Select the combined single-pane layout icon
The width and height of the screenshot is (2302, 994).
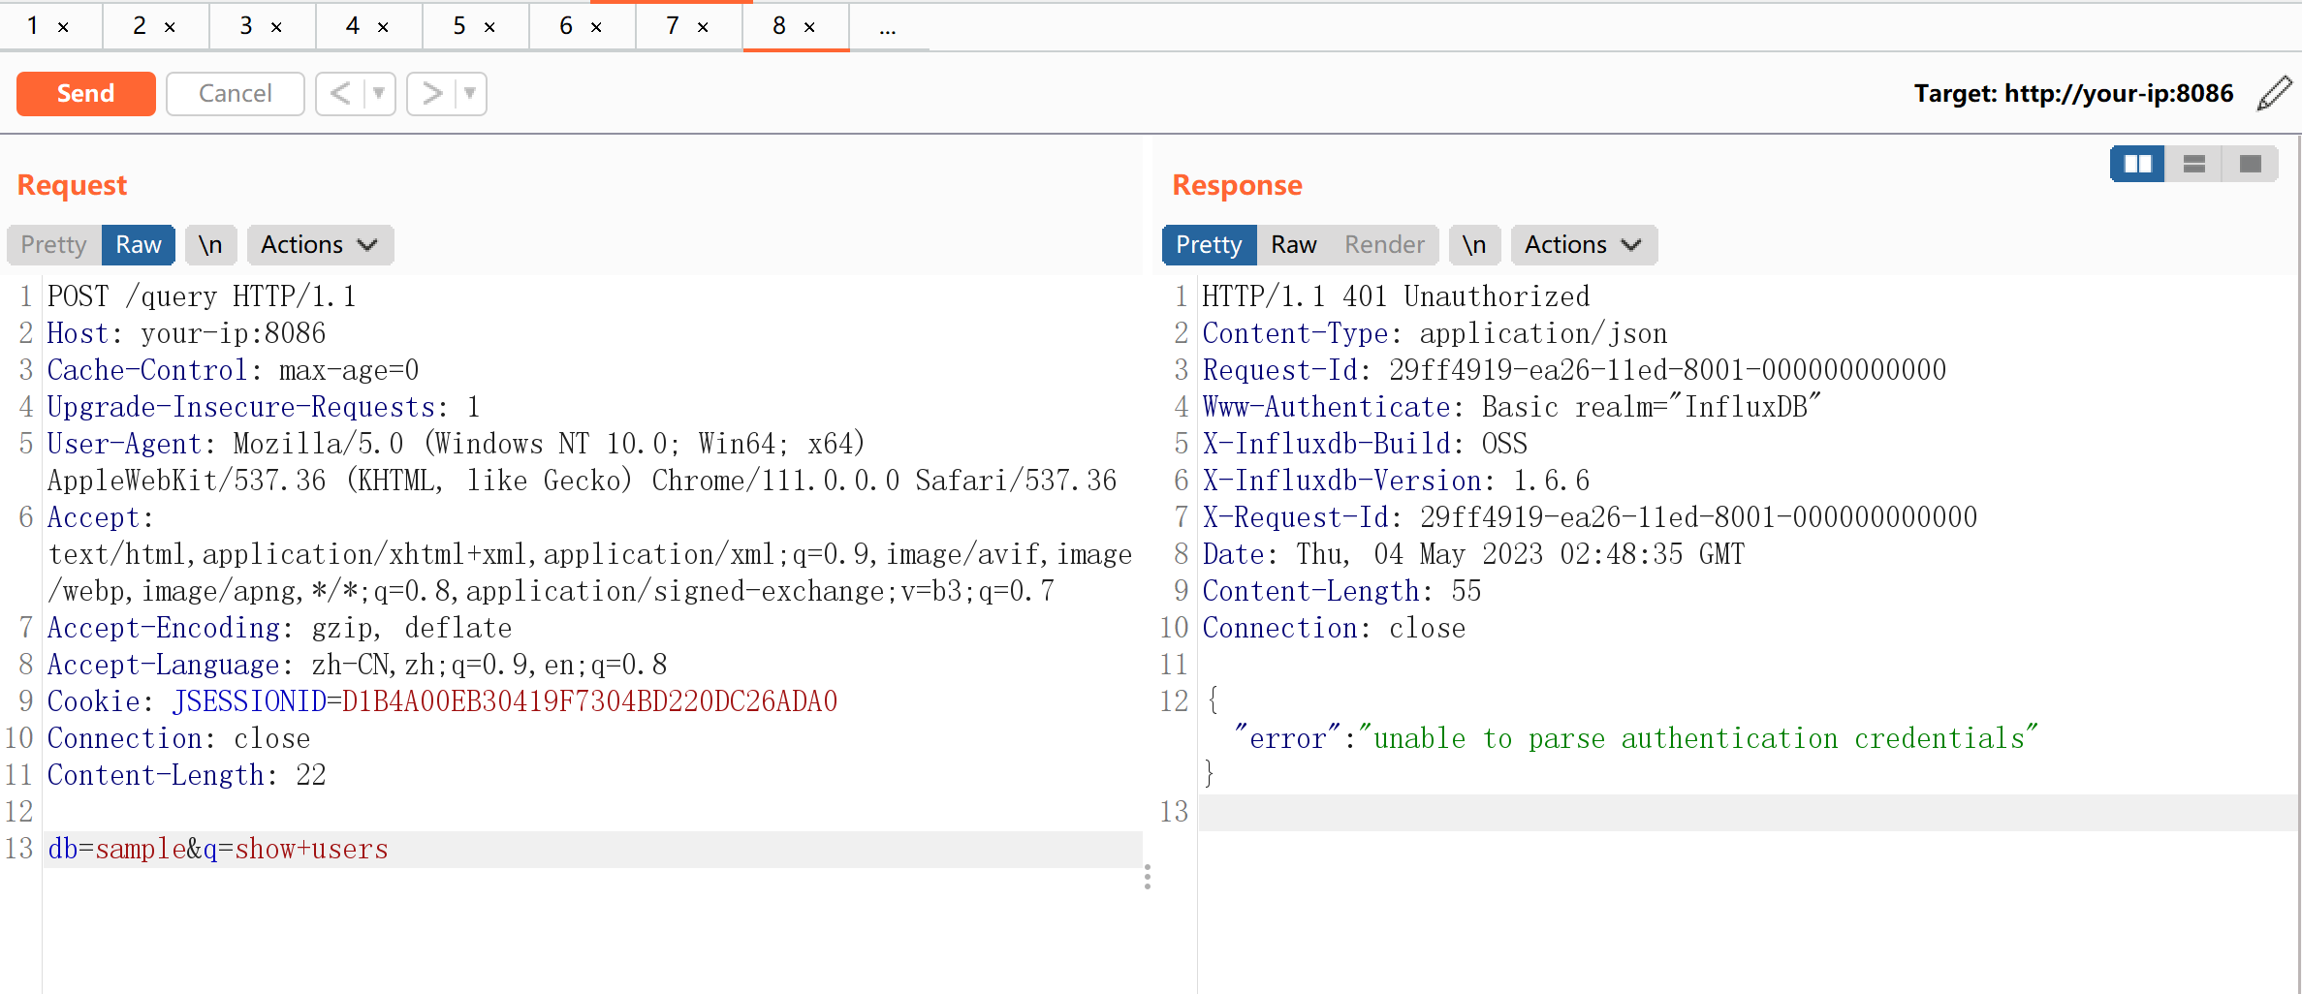2251,164
